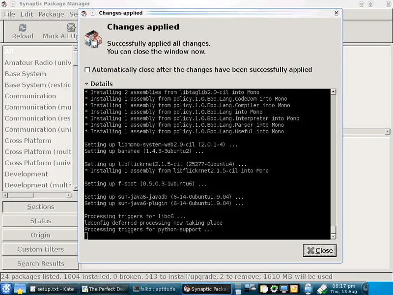Click the monitor display tray icon
The height and width of the screenshot is (295, 393).
pos(284,289)
